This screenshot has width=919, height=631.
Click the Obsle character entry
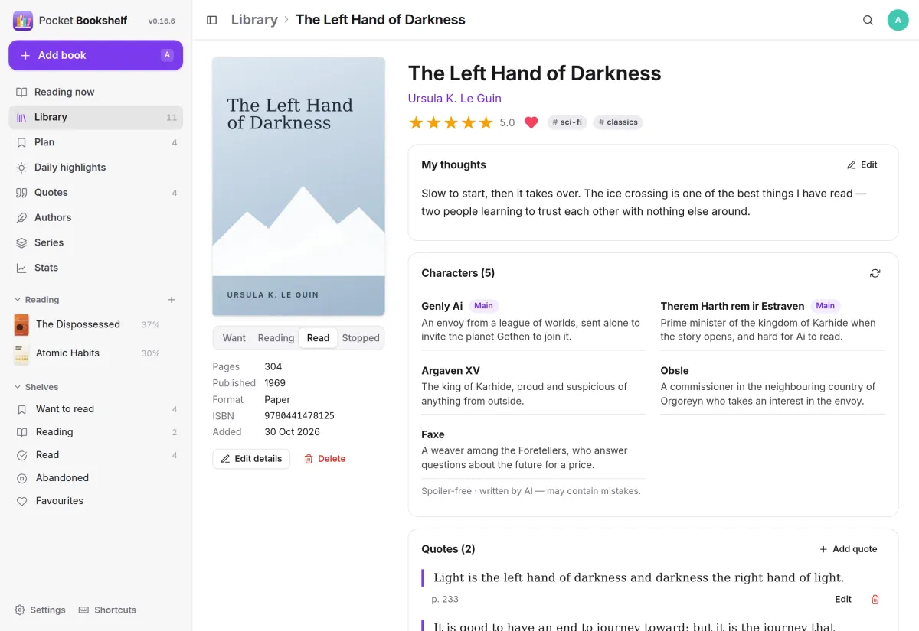(x=773, y=385)
